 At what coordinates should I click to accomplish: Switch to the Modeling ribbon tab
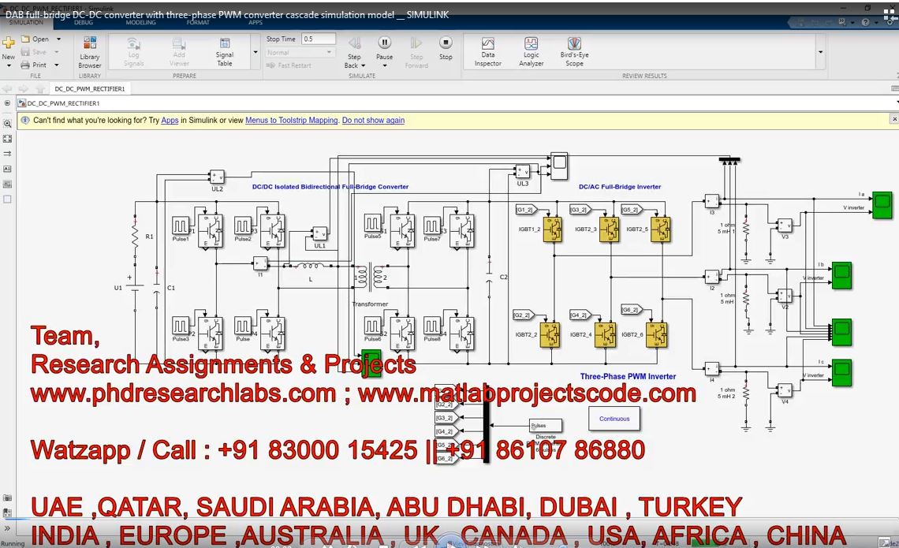click(x=140, y=22)
